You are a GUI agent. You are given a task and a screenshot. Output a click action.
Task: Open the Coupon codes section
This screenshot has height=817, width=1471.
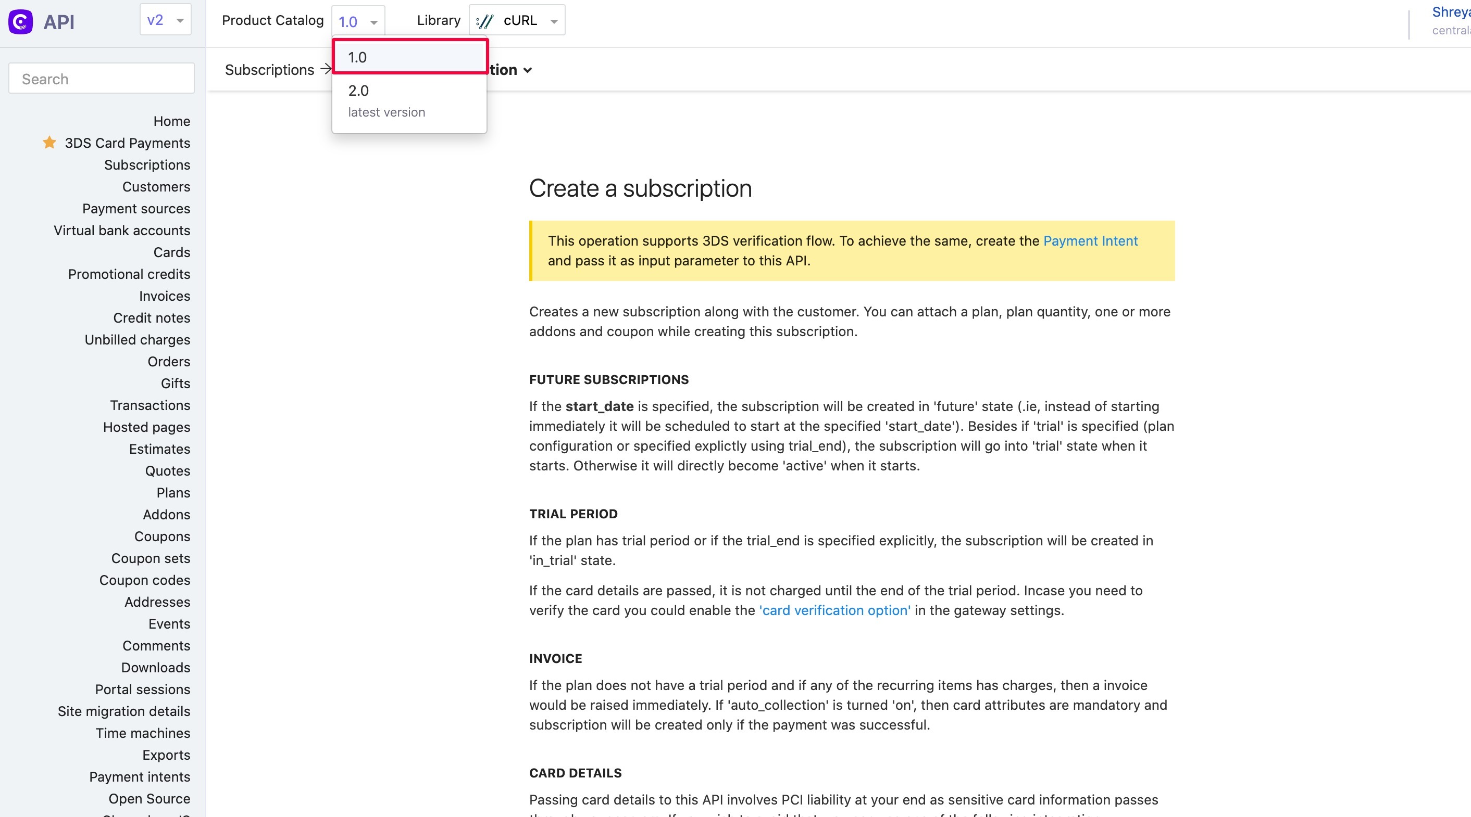pos(145,580)
